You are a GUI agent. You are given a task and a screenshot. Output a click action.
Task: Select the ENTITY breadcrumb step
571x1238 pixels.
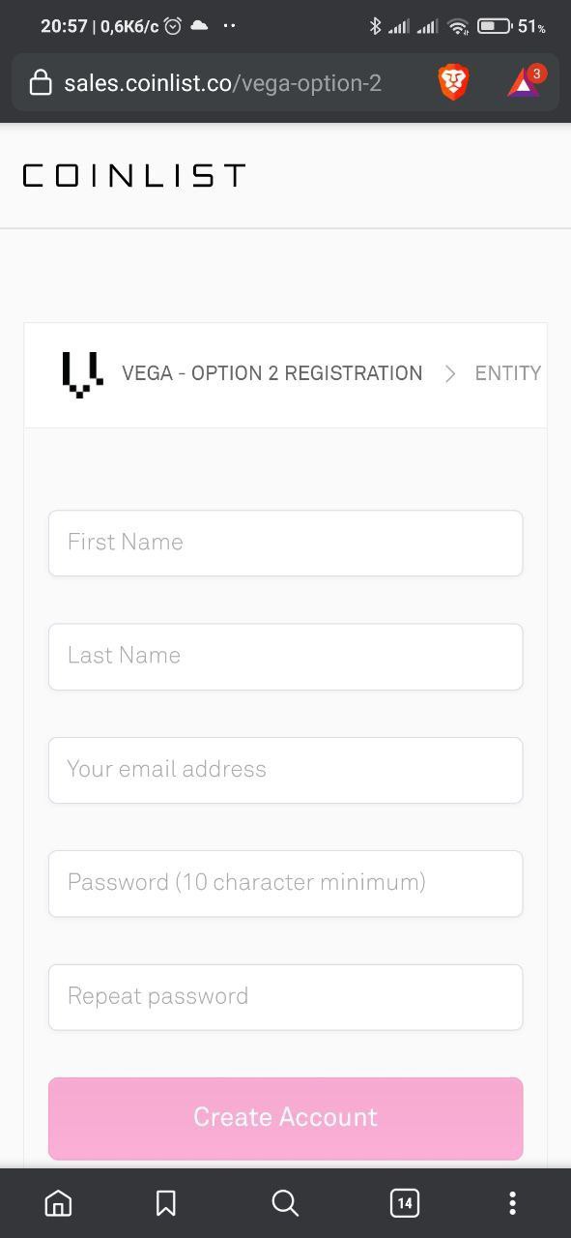507,373
